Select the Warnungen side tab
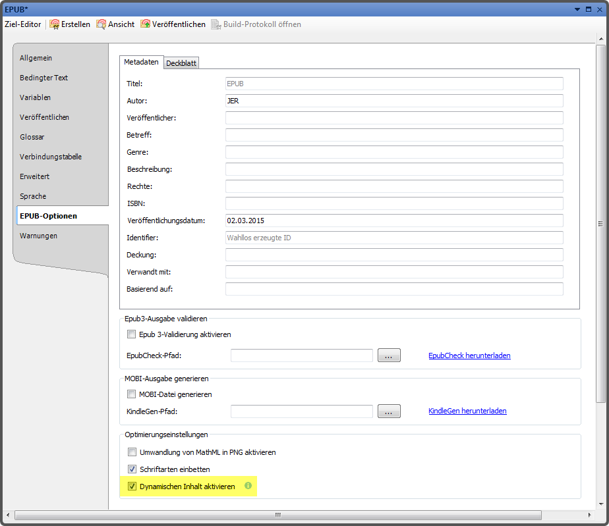Viewport: 609px width, 526px height. [x=38, y=236]
